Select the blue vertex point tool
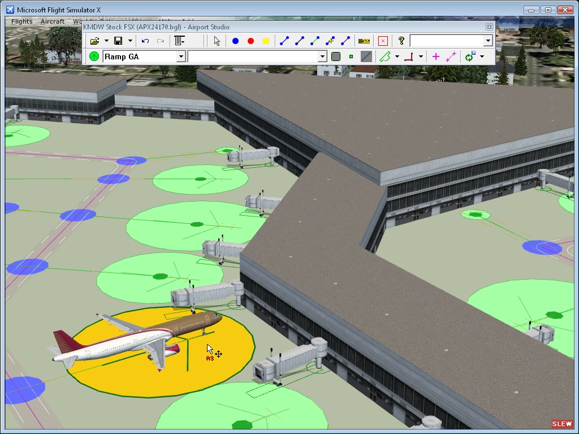Image resolution: width=579 pixels, height=434 pixels. [x=235, y=41]
